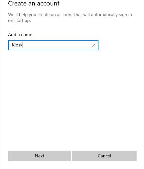The height and width of the screenshot is (169, 144).
Task: Click the words 'on start up' in the description
Action: click(19, 20)
